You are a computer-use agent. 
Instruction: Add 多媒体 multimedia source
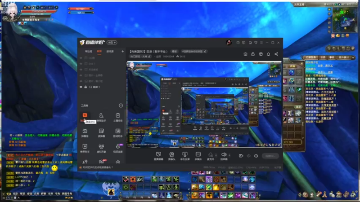click(198, 156)
